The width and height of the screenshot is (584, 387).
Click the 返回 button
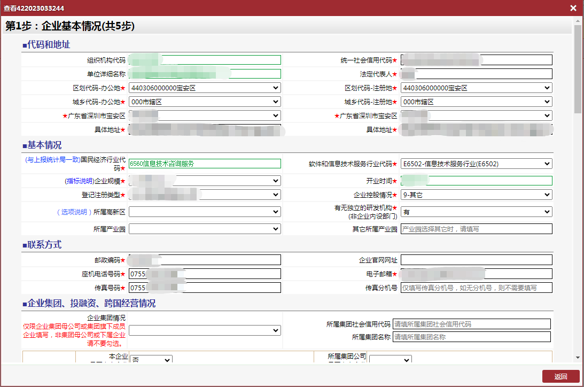click(x=560, y=376)
